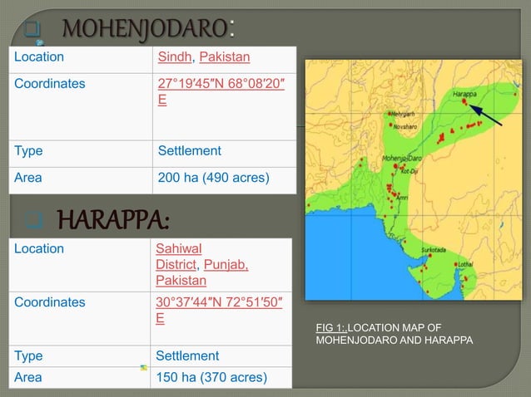Open Harappa coordinates 30°37′44″N link
The height and width of the screenshot is (397, 531).
pyautogui.click(x=219, y=310)
